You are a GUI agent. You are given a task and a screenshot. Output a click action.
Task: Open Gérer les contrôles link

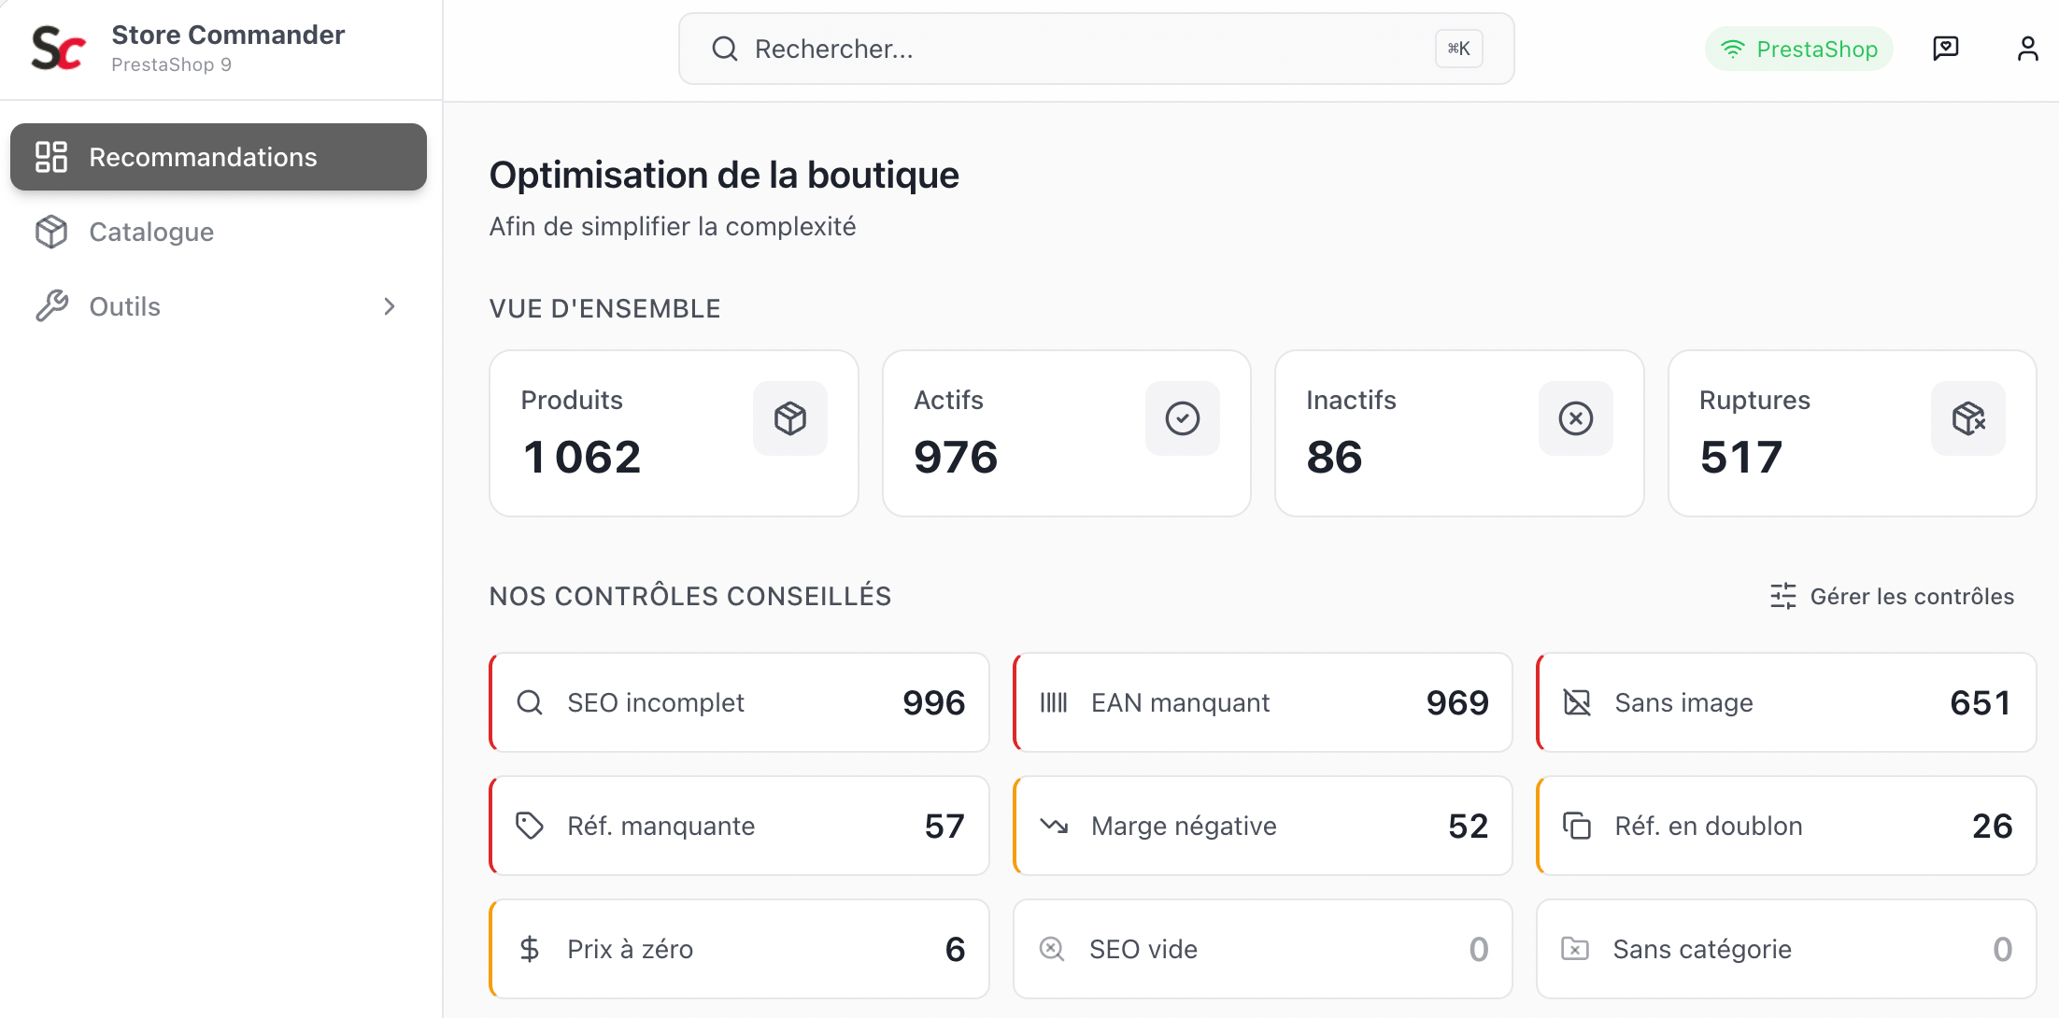[x=1893, y=596]
